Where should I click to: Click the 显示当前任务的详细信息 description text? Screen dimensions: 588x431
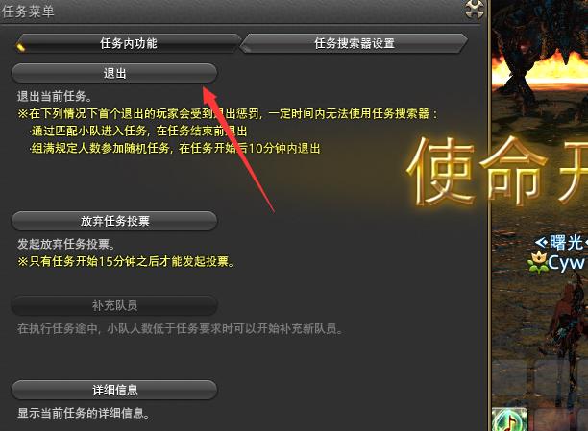(84, 413)
